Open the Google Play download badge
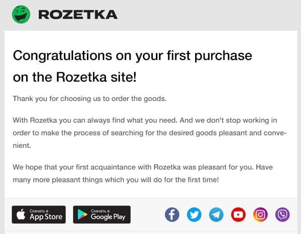 pyautogui.click(x=102, y=215)
